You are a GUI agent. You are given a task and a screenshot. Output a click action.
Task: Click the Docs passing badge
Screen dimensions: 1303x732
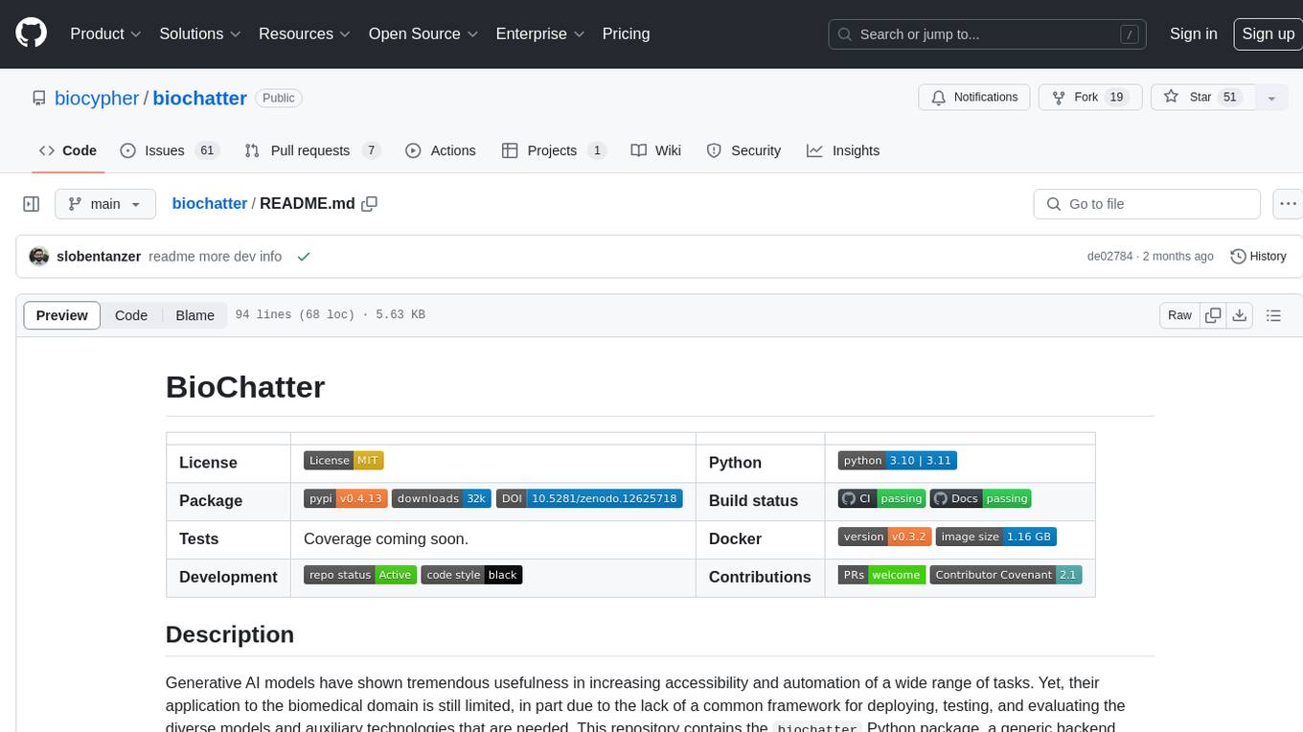coord(980,498)
